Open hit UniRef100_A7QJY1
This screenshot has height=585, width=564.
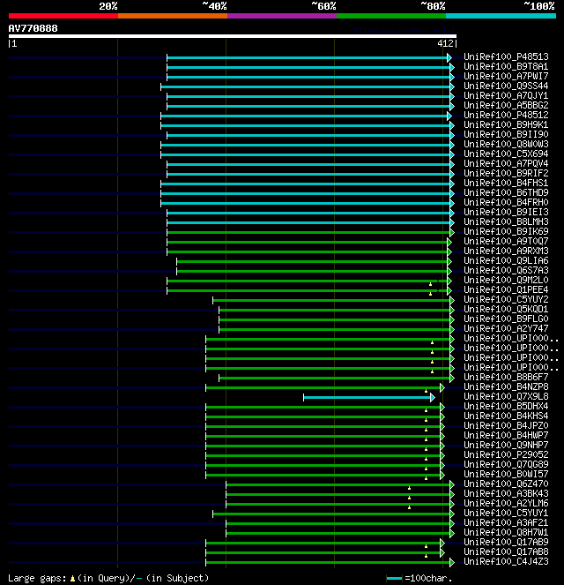506,95
